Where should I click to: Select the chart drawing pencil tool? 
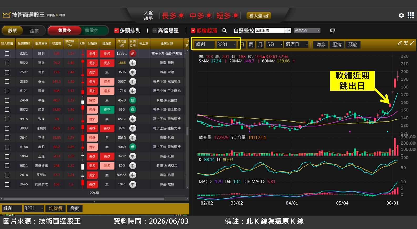point(400,43)
